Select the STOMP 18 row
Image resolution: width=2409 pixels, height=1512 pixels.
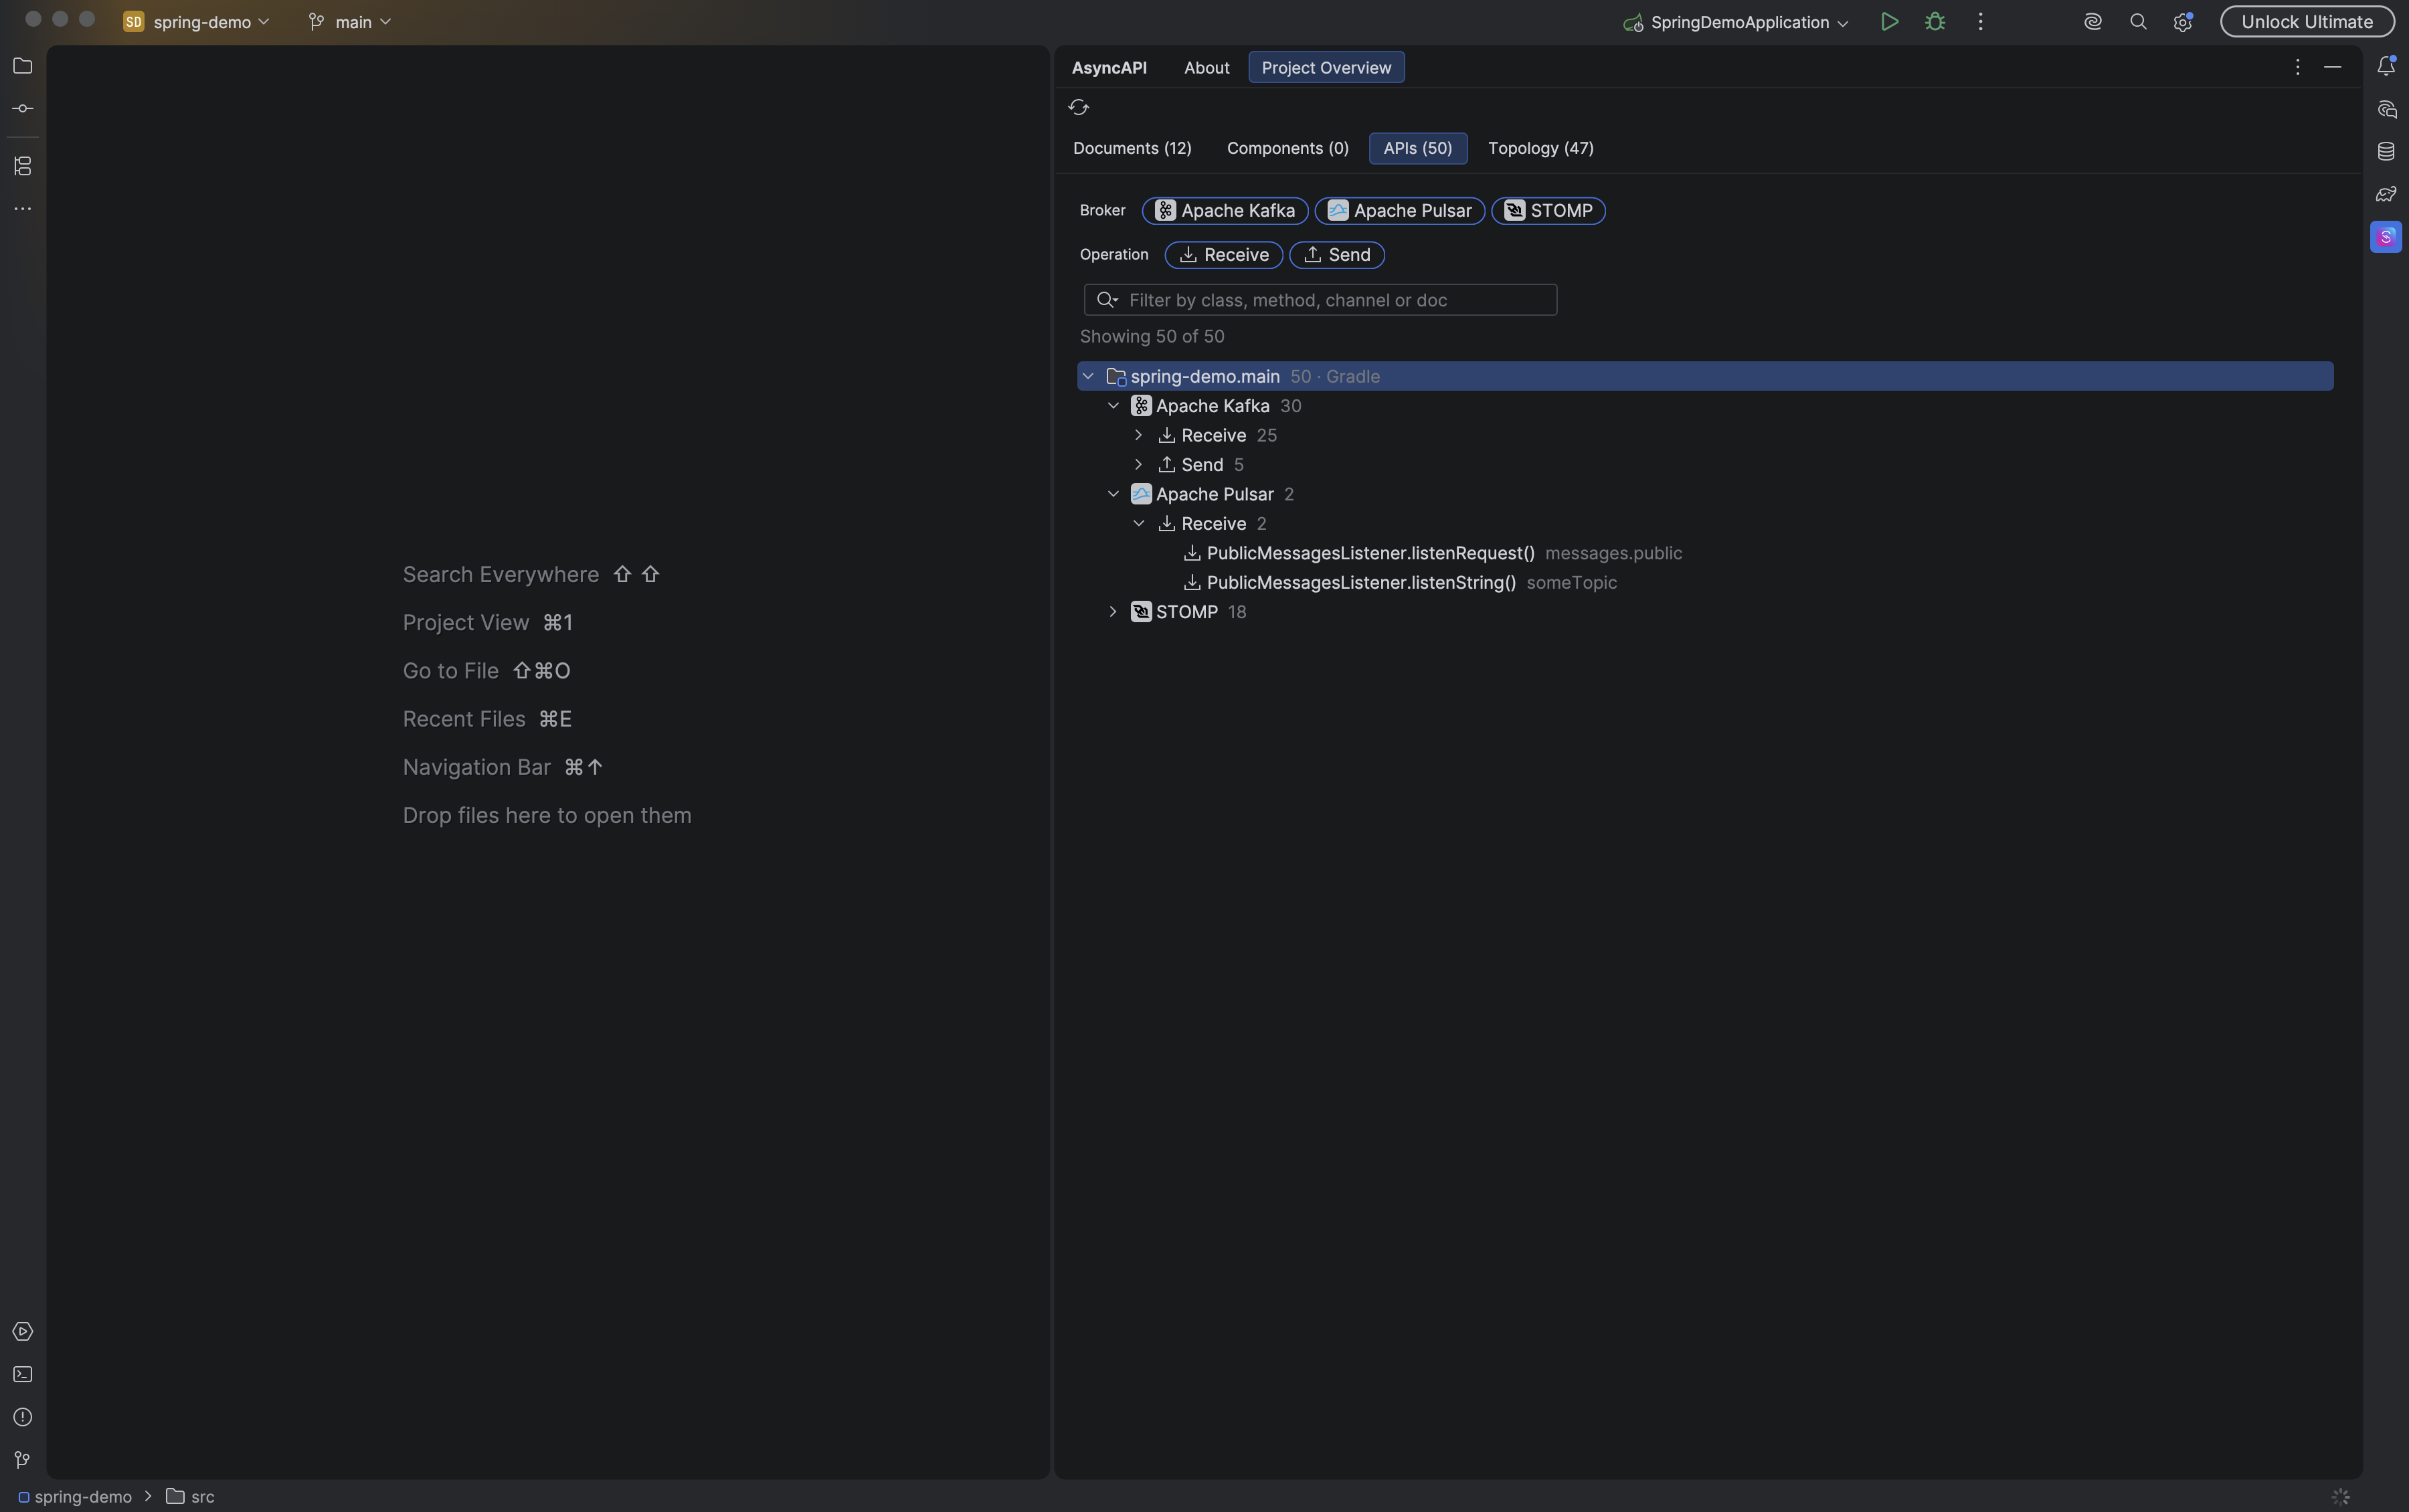(1705, 612)
